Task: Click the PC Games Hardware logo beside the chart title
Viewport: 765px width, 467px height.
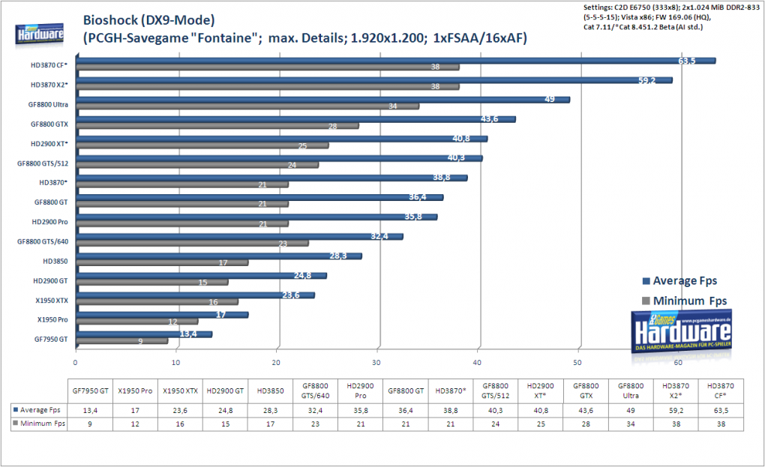Action: (40, 35)
